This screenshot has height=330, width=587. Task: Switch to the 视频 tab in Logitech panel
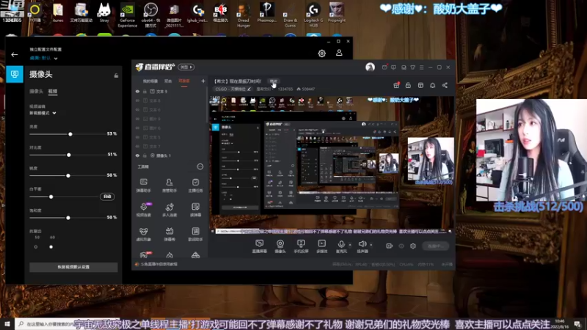[52, 91]
